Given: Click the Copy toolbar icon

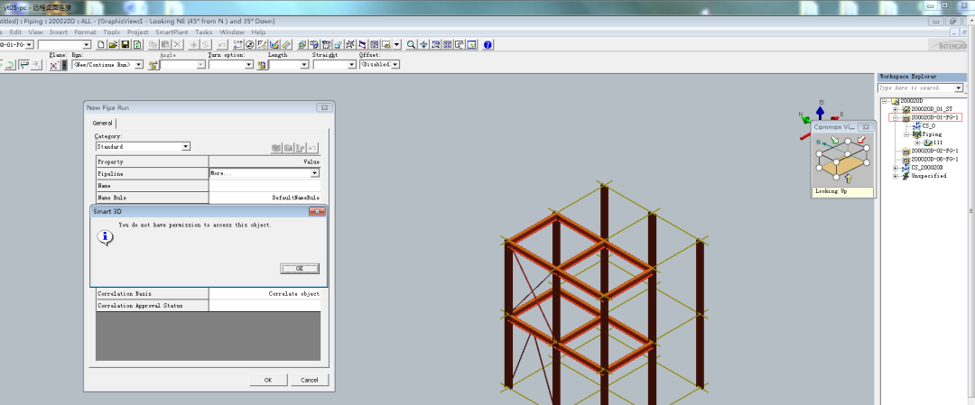Looking at the screenshot, I should pyautogui.click(x=153, y=45).
